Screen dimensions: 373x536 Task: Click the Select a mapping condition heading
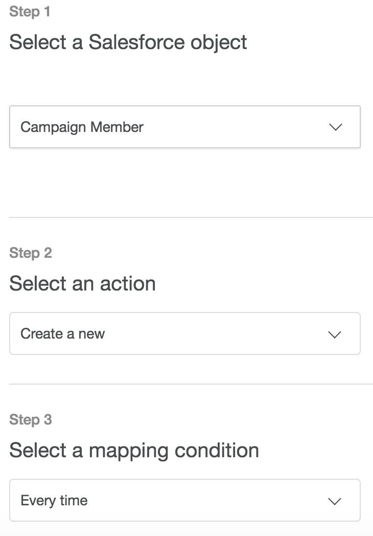point(134,451)
